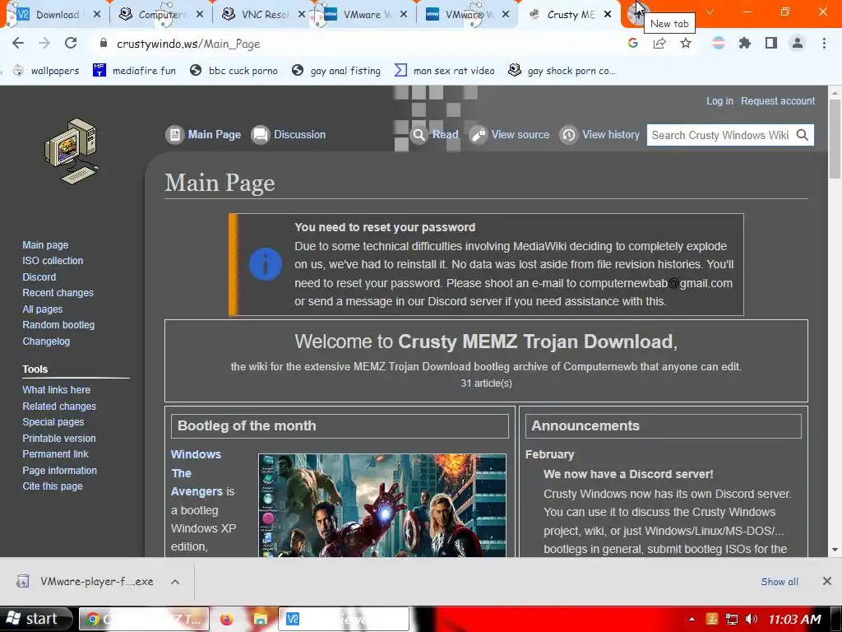The image size is (842, 632).
Task: Go back using the browser back arrow
Action: pos(18,43)
